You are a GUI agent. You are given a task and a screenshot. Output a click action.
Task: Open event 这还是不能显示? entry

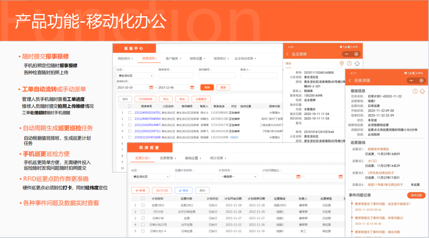tap(382, 204)
